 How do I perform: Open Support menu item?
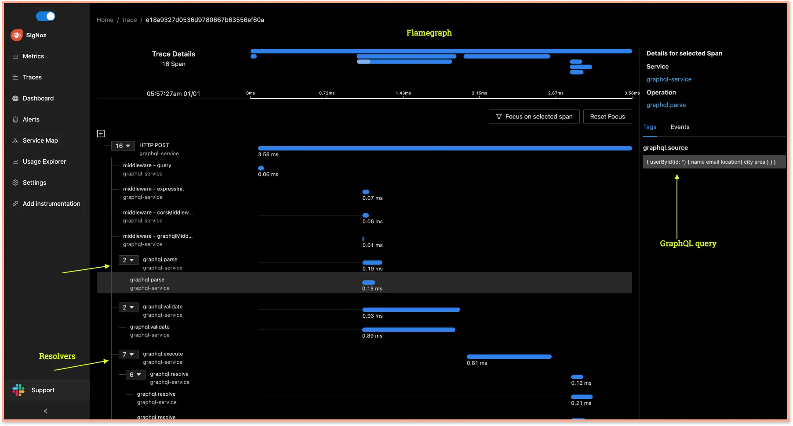click(43, 390)
